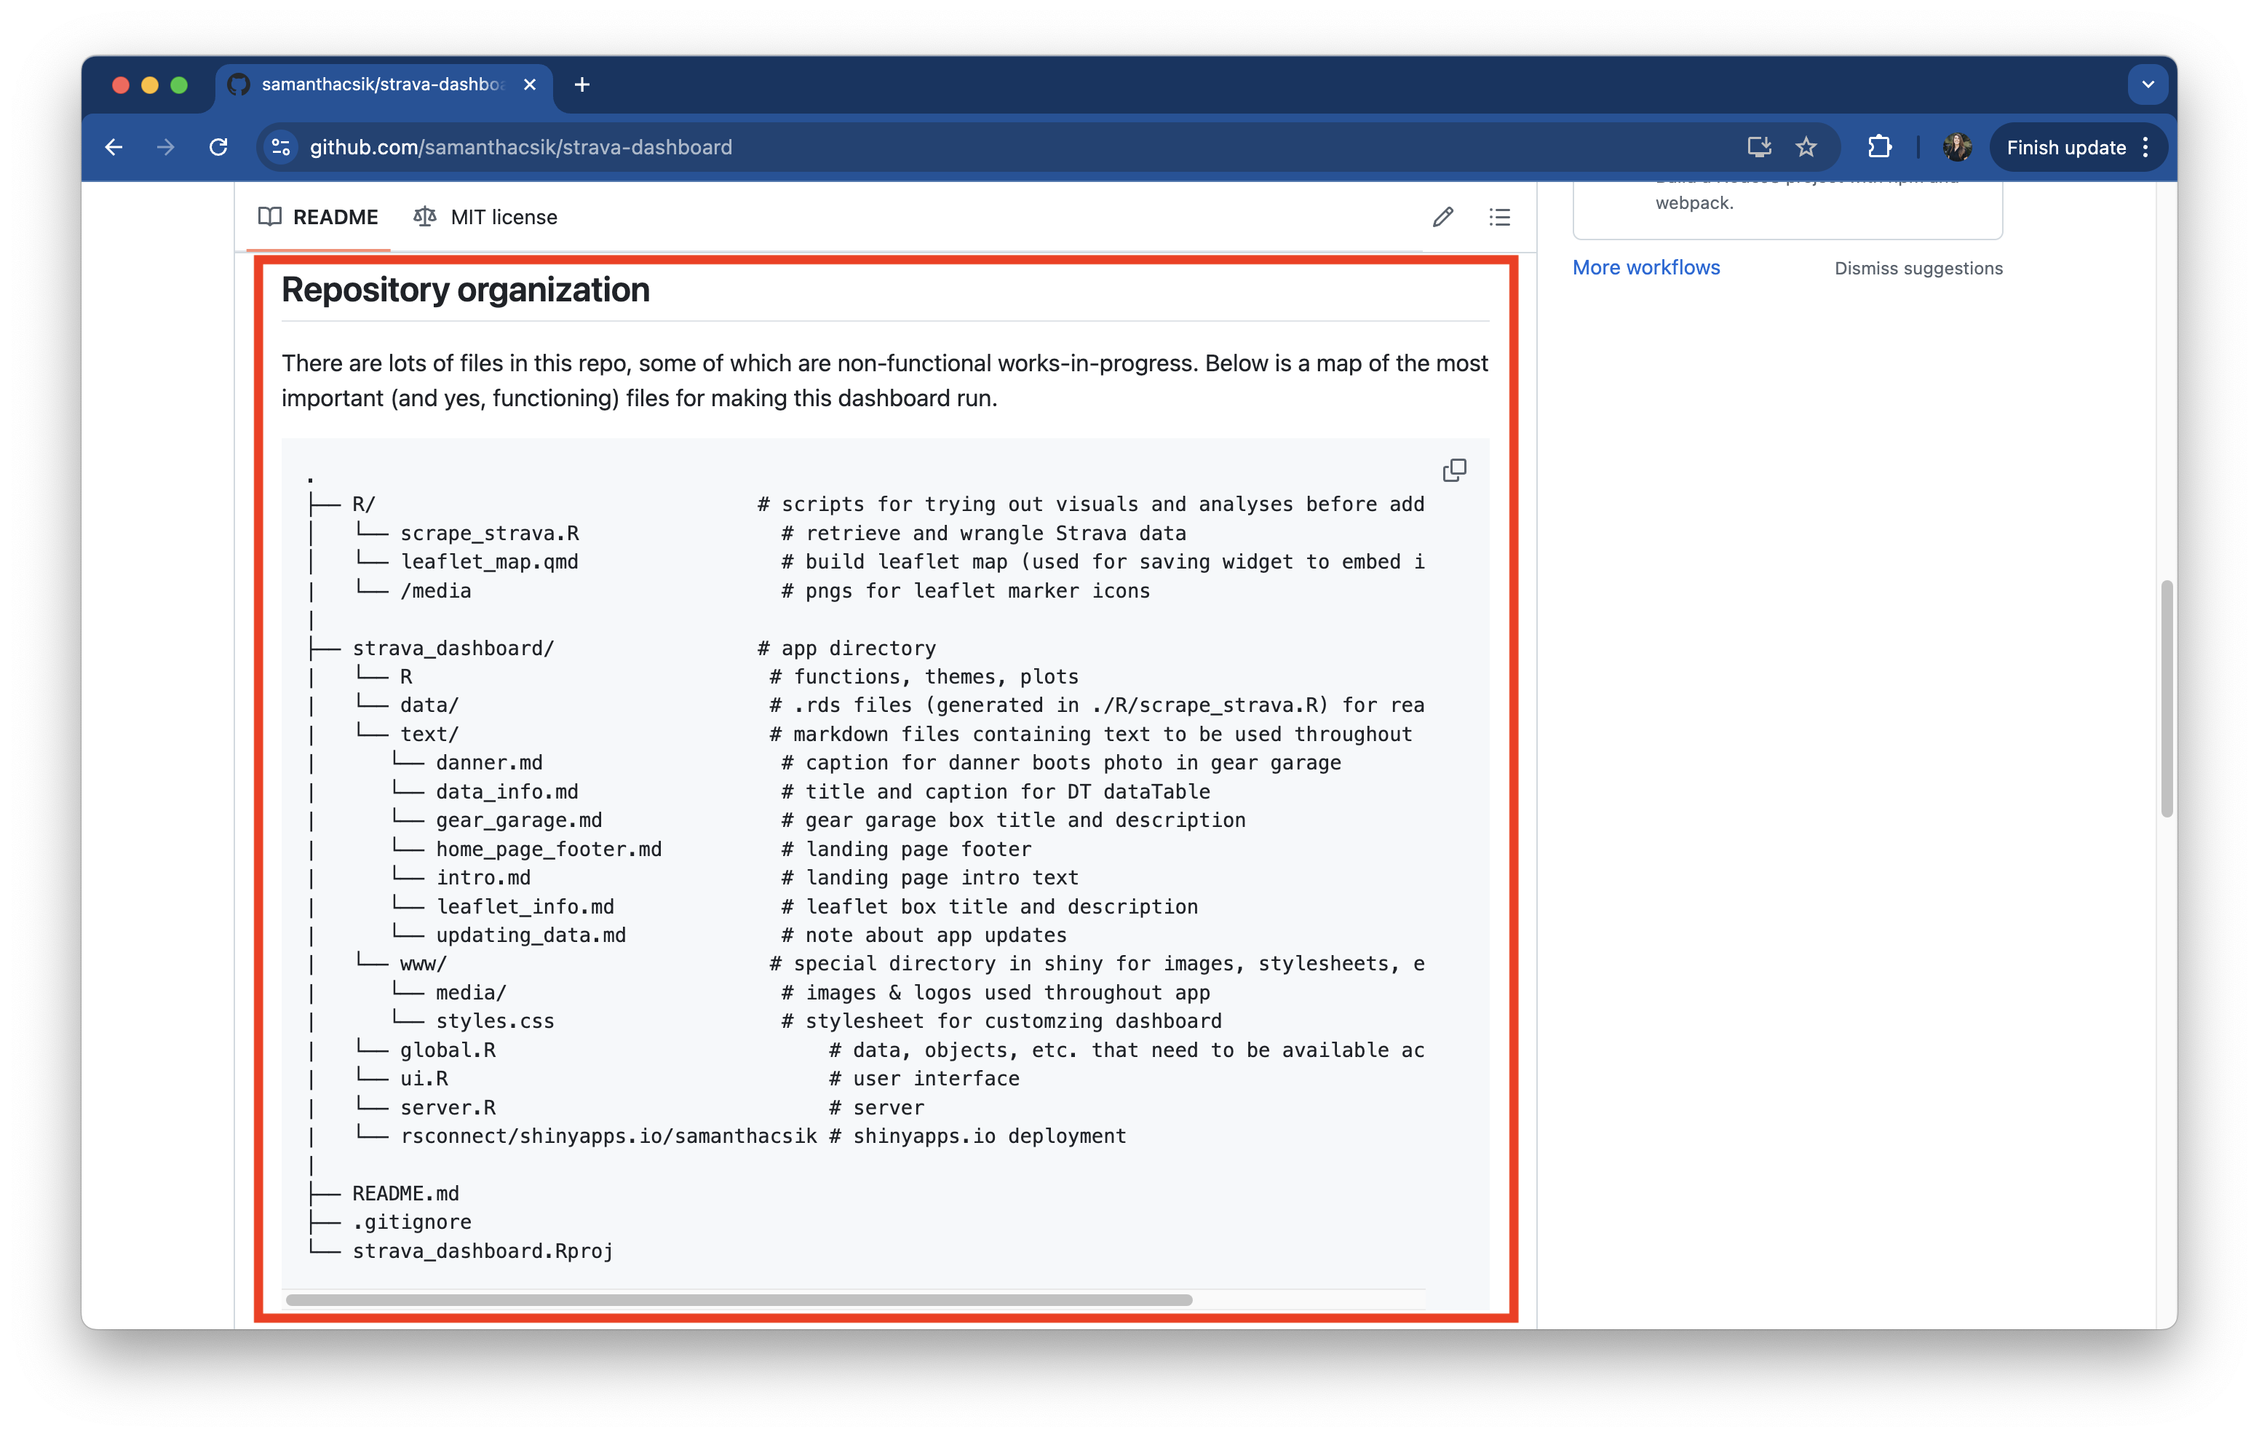
Task: Click the pencil edit README icon
Action: (x=1443, y=217)
